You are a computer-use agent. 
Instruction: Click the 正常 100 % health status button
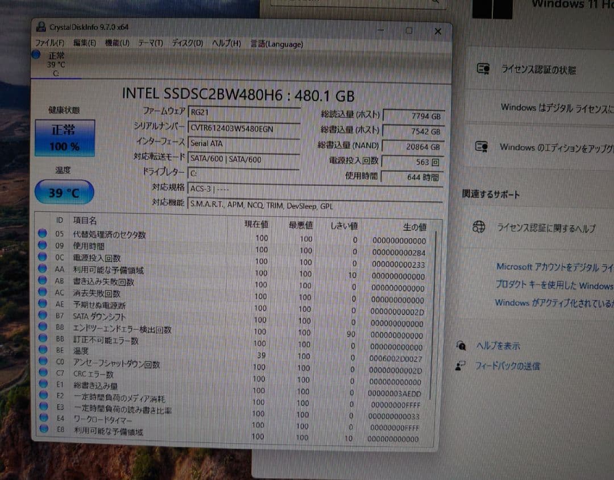click(x=65, y=138)
